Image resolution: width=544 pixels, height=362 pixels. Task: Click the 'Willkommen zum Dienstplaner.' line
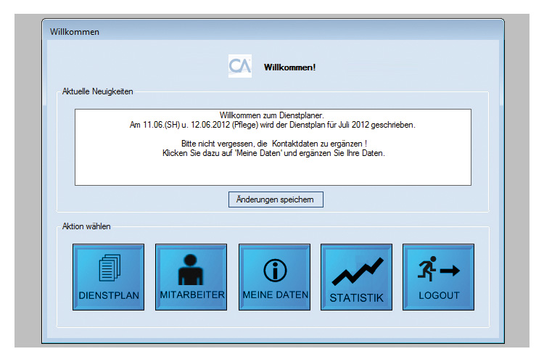point(272,115)
